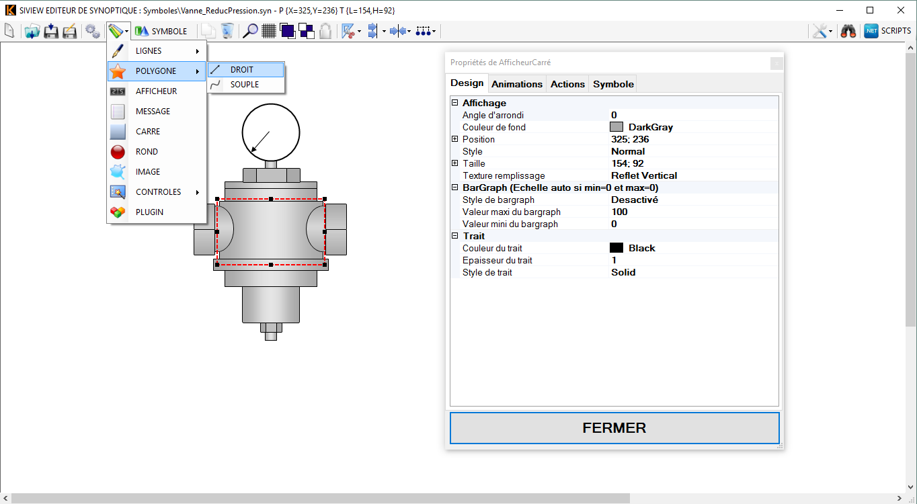Edit the Angle d'arrondi value 0
917x504 pixels.
click(x=693, y=115)
